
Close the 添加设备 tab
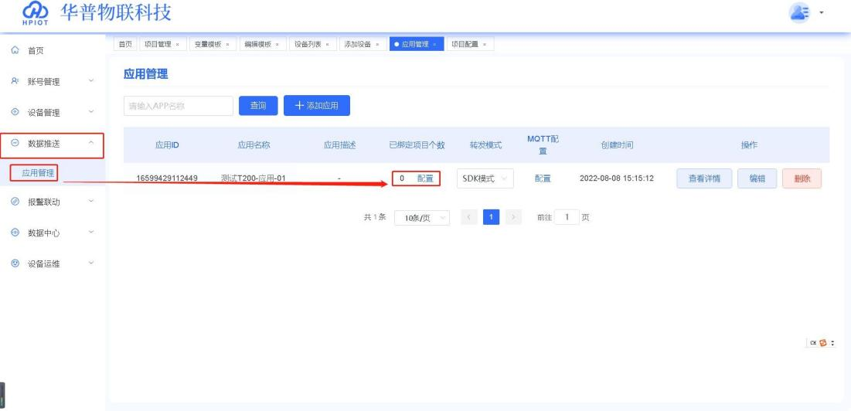(377, 45)
